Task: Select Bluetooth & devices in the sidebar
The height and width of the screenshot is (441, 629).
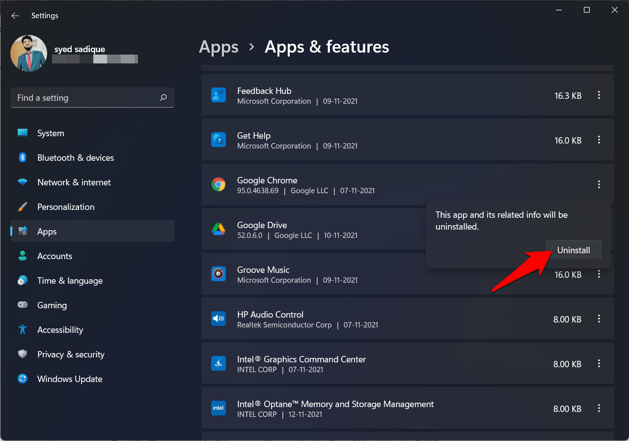Action: [x=75, y=158]
